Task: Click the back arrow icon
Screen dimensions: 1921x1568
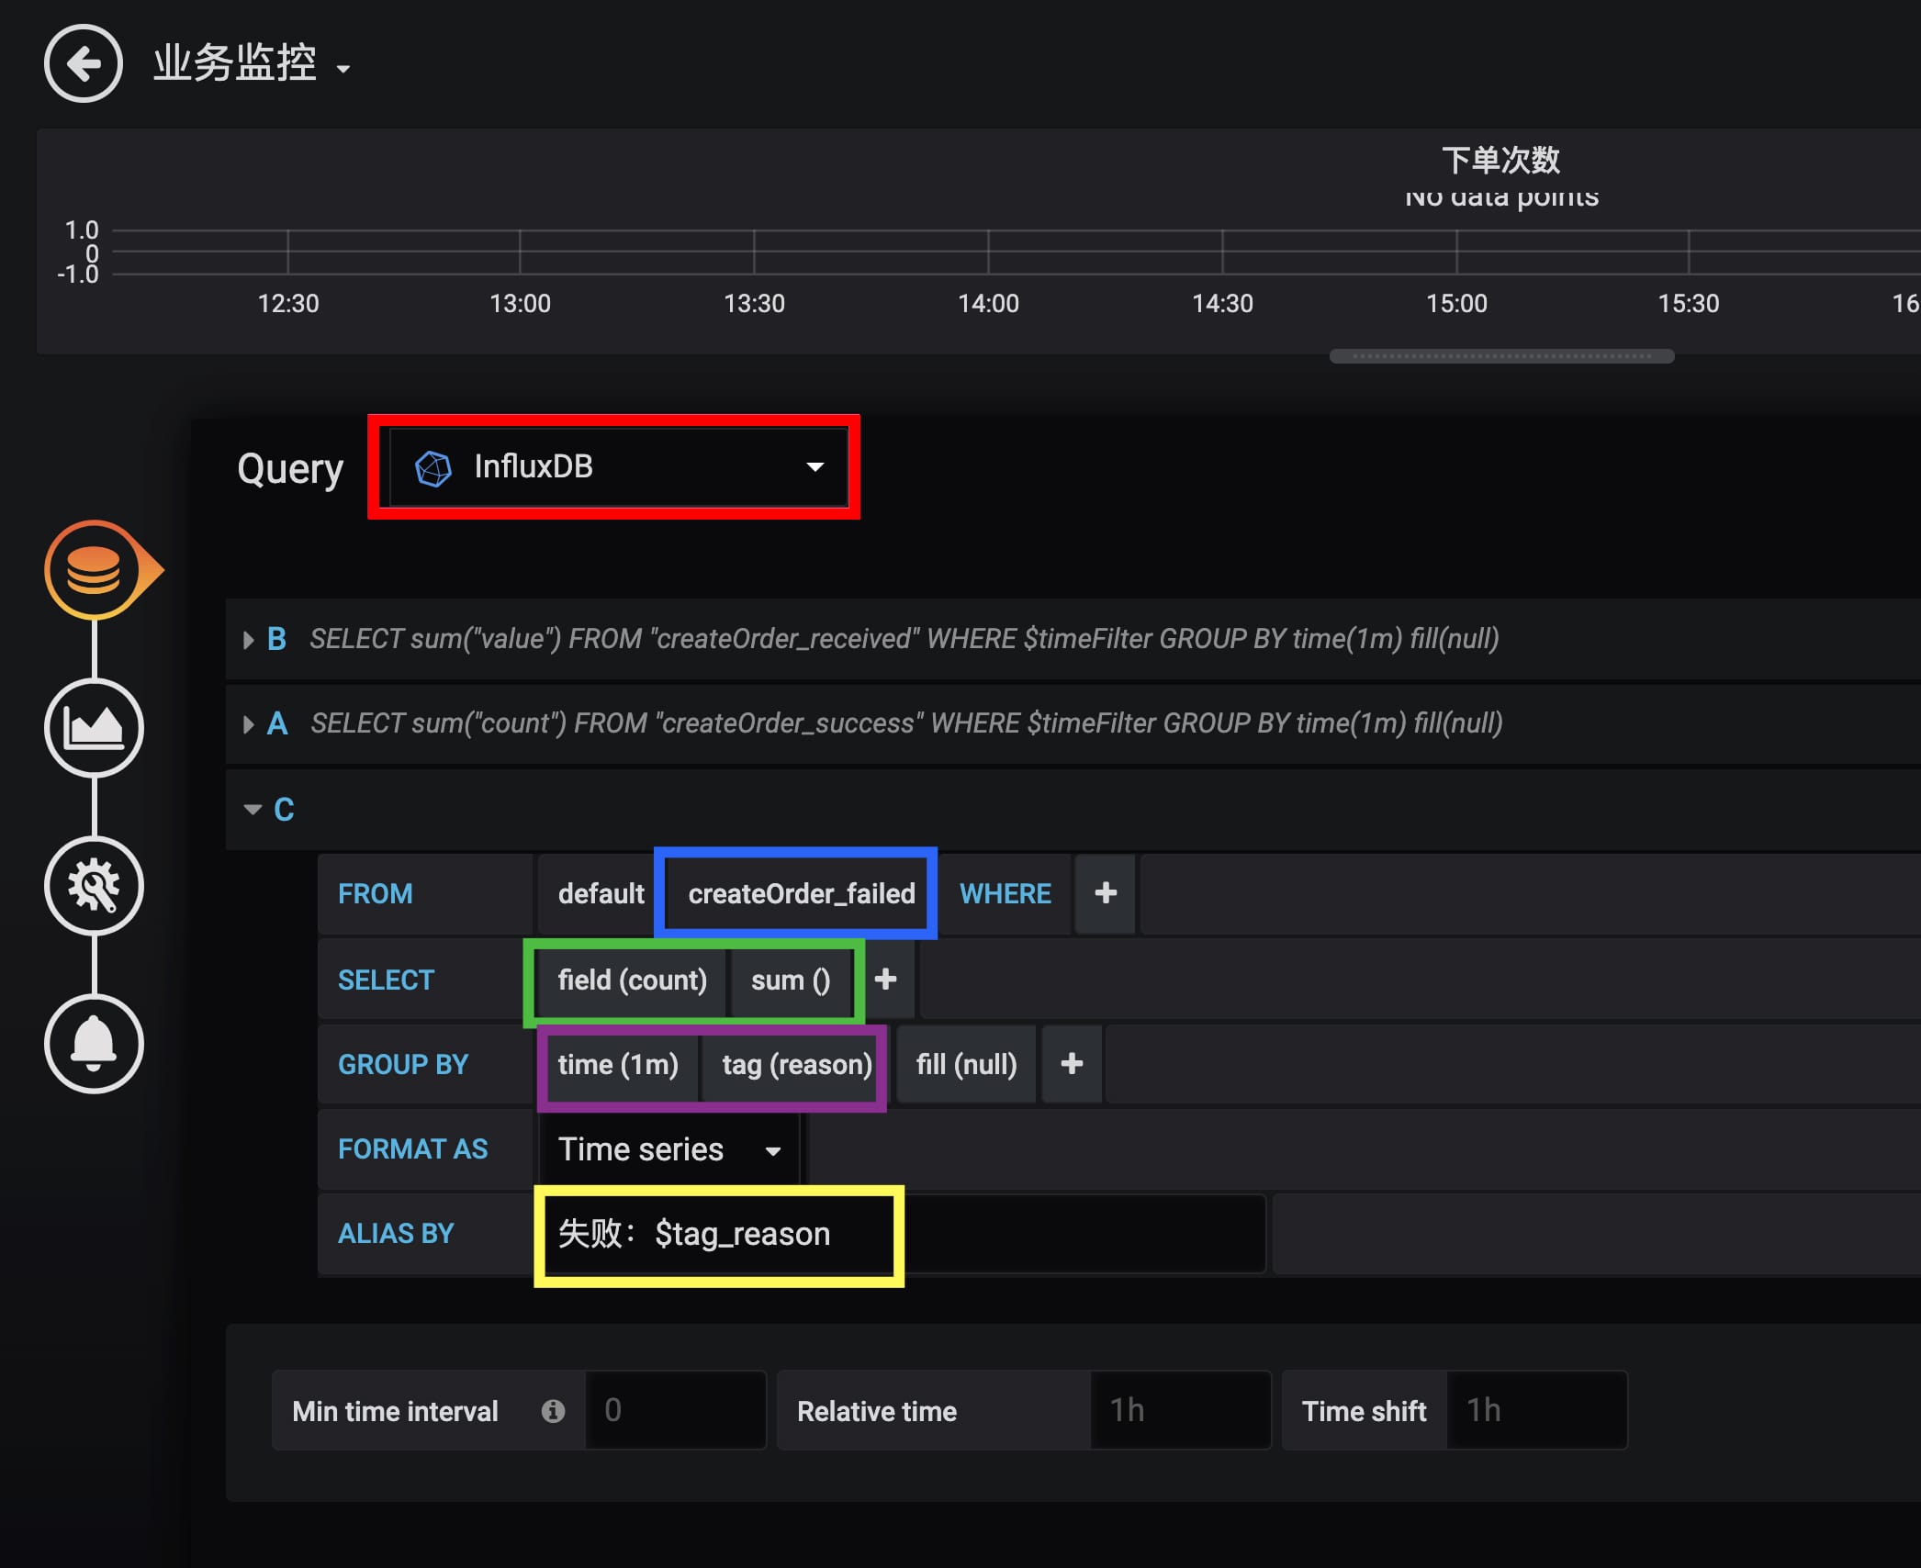Action: [83, 63]
